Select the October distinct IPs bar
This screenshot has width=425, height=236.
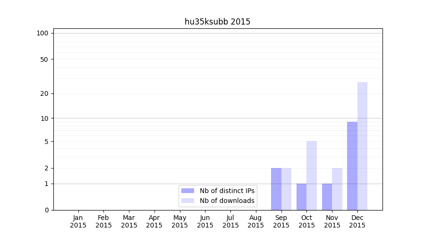tap(301, 197)
